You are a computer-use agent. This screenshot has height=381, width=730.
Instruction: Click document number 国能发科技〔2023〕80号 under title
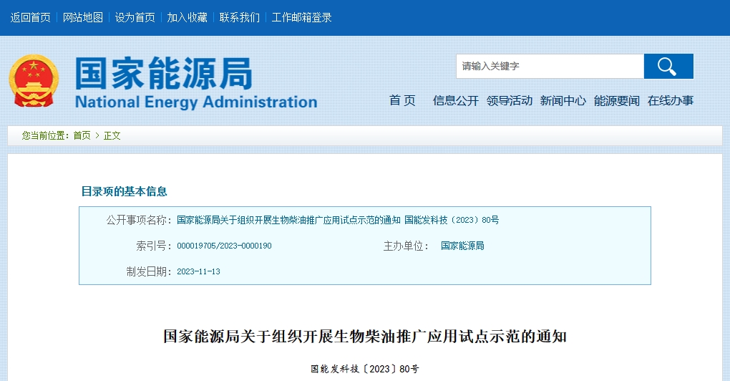(365, 369)
